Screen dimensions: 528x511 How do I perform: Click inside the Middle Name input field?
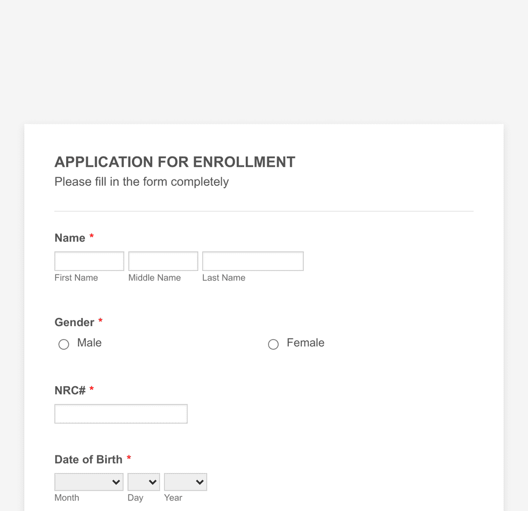[162, 261]
